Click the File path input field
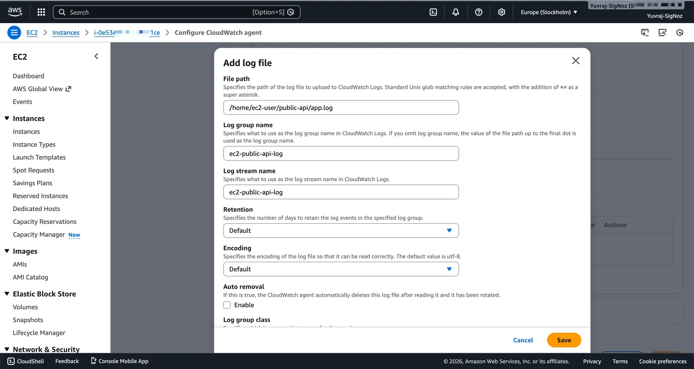The image size is (694, 369). [x=341, y=108]
